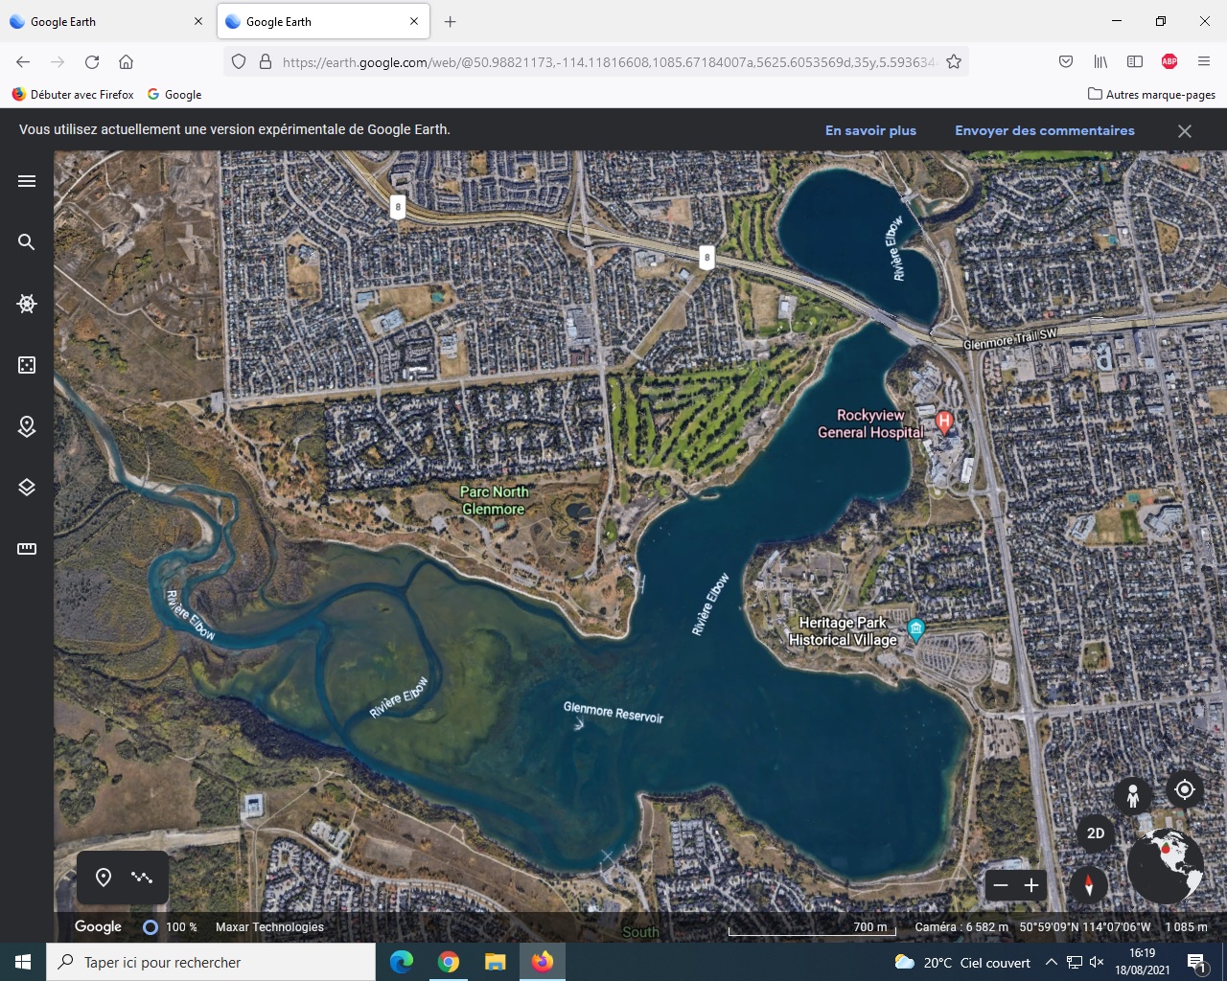Add a placemark pin
Screen dimensions: 1227x981
tap(104, 878)
